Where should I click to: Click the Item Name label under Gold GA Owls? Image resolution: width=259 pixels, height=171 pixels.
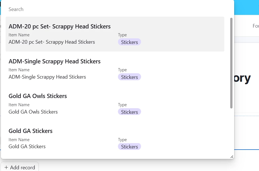click(19, 105)
